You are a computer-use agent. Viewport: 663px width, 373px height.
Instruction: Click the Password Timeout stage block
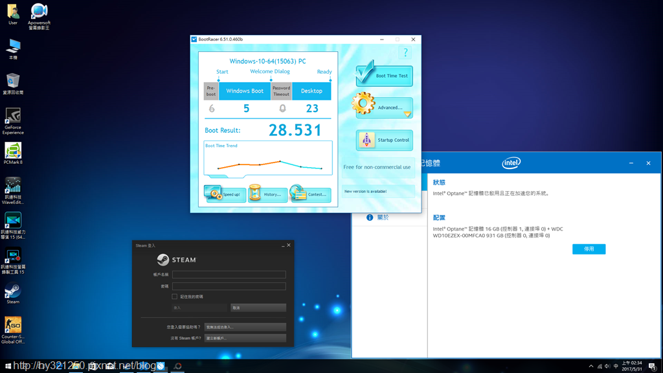[281, 91]
